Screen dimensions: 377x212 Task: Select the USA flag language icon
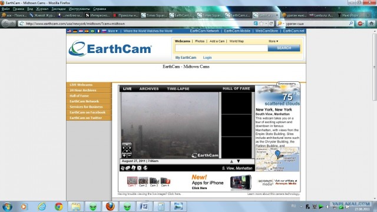(70, 31)
